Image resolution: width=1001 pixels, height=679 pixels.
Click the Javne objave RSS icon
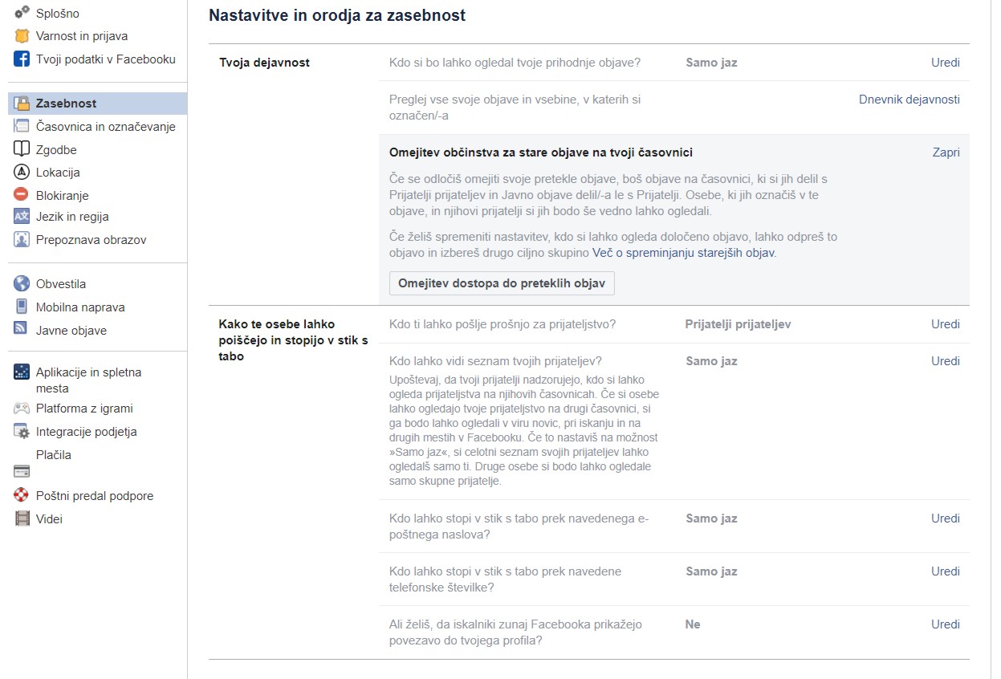pos(22,330)
